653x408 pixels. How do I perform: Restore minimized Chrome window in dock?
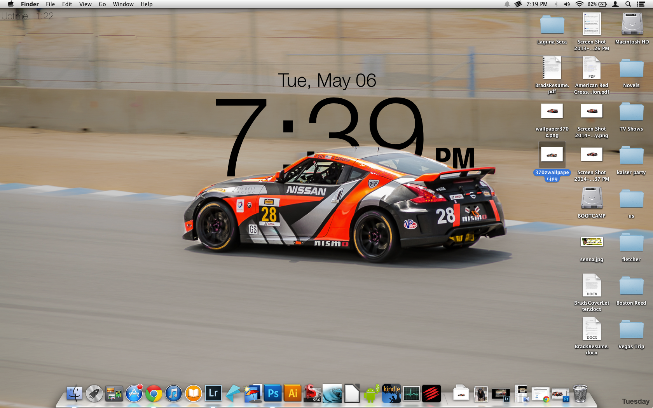(x=541, y=394)
